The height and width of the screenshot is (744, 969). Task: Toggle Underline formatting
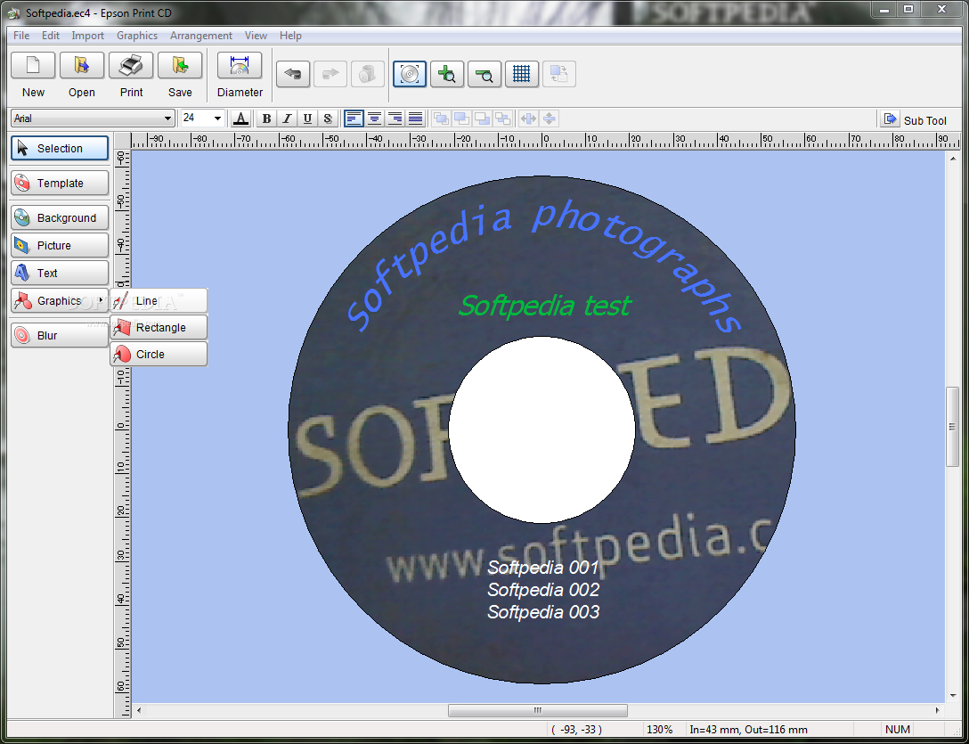click(307, 119)
